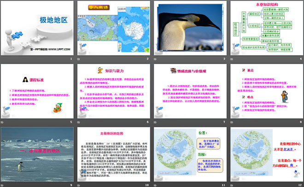Click slide number 8 label

coord(301,122)
